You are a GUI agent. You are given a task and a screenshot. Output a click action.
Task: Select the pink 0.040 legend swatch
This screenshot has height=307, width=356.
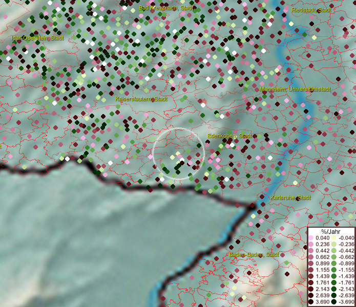[311, 238]
